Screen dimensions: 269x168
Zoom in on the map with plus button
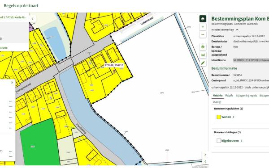pos(203,27)
